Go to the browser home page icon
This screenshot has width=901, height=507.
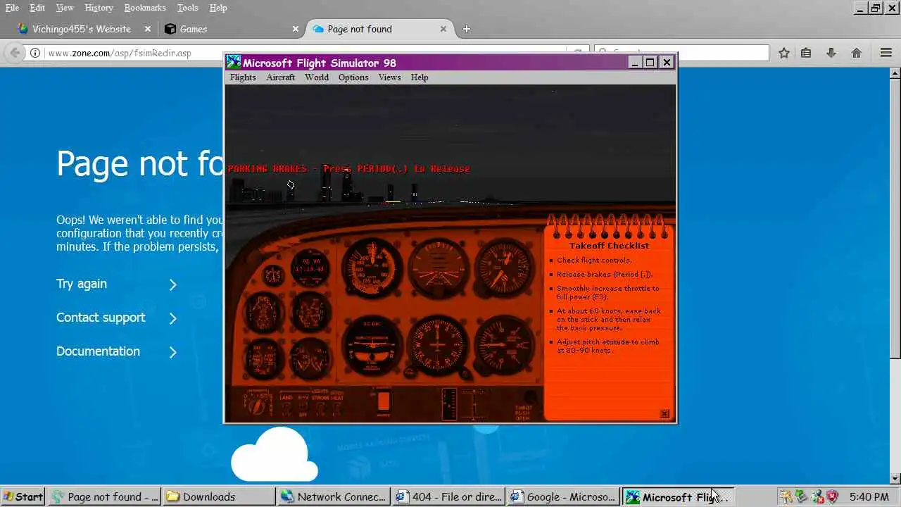coord(857,53)
